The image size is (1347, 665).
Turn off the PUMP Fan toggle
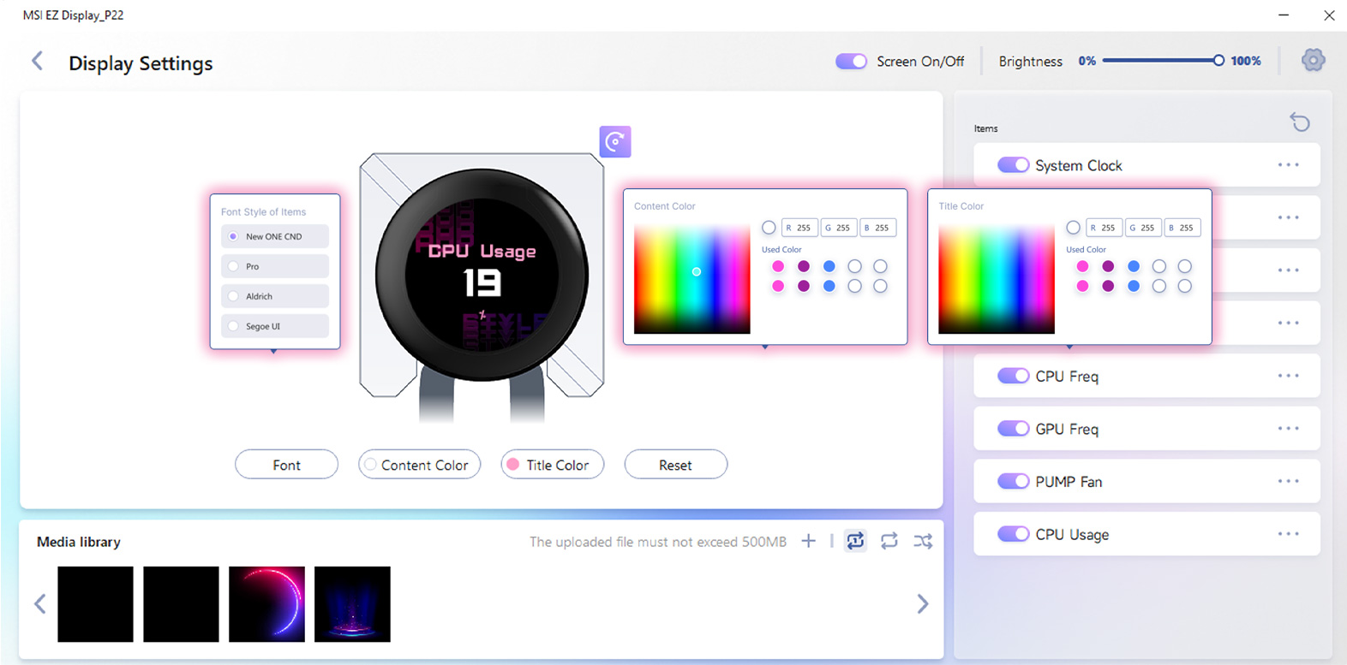click(1014, 482)
